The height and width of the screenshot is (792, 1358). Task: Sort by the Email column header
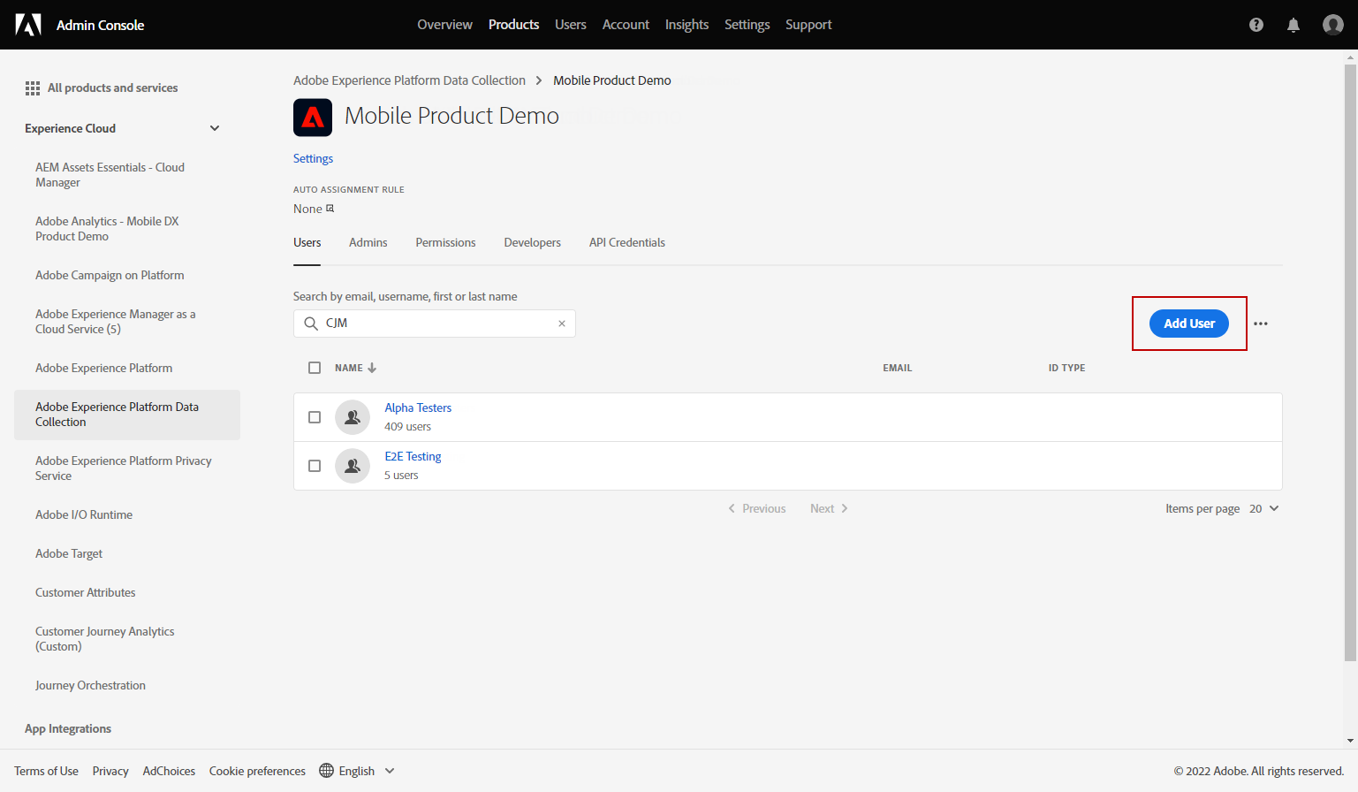coord(898,368)
